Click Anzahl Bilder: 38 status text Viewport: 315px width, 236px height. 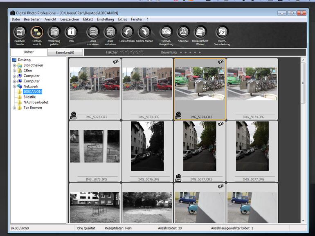click(x=170, y=228)
